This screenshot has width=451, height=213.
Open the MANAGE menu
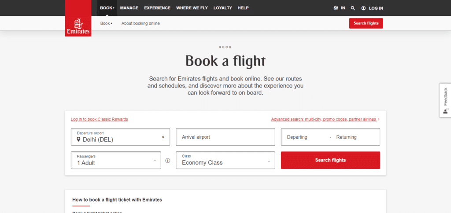(129, 8)
